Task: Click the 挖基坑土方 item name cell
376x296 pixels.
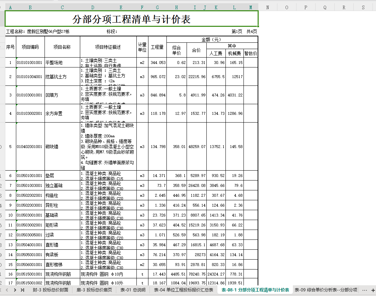Action: (x=62, y=77)
